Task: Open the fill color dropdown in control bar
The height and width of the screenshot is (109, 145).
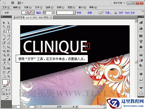Action: [26, 13]
